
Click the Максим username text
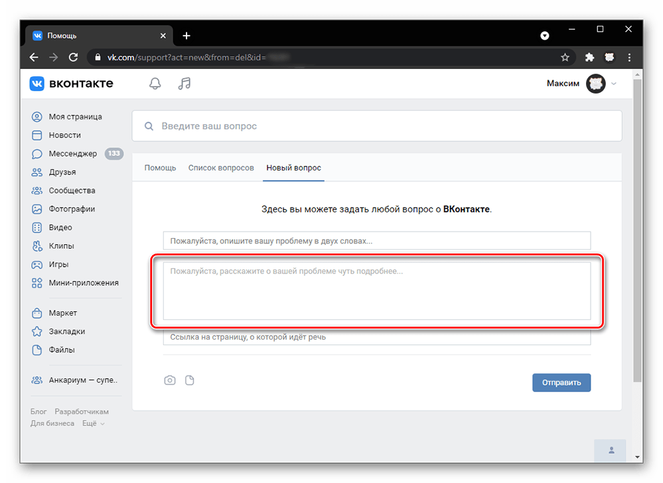[563, 84]
